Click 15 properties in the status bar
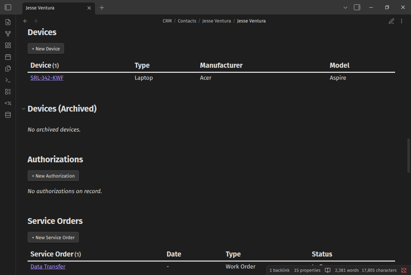The image size is (411, 275). click(x=307, y=270)
